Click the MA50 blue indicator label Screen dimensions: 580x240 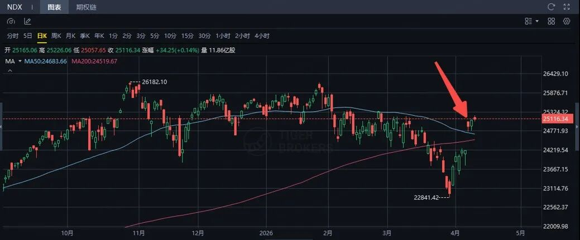pos(46,61)
